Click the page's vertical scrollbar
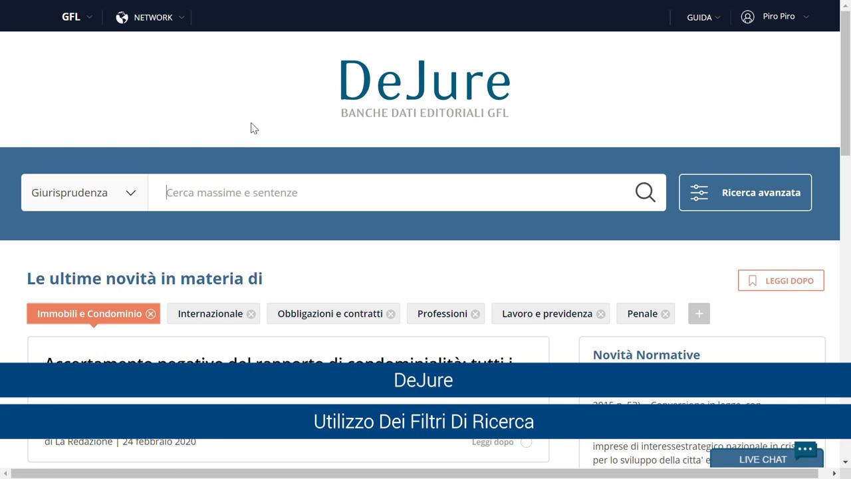This screenshot has width=851, height=479. tap(846, 83)
